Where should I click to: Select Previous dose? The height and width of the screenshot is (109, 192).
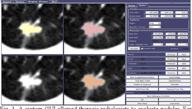[171, 68]
